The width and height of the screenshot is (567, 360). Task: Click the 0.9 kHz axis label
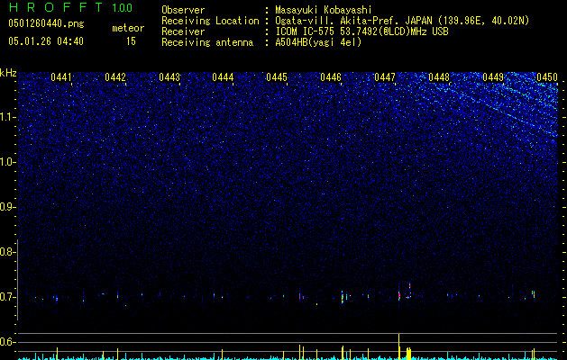[x=6, y=207]
